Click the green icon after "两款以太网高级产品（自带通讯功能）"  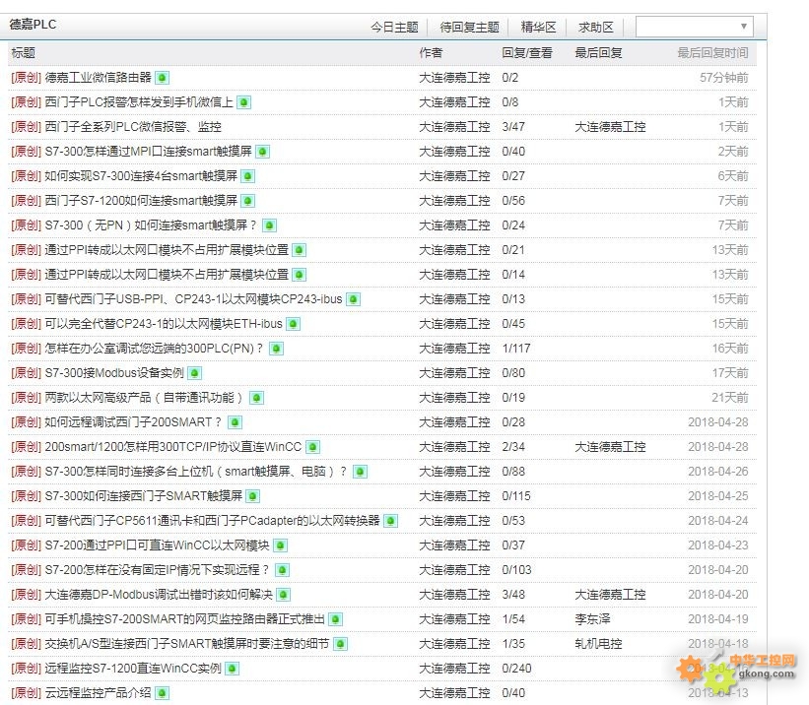click(x=256, y=398)
